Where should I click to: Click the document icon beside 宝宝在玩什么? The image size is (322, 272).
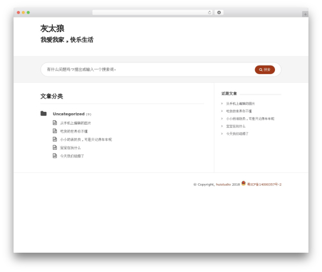[55, 147]
